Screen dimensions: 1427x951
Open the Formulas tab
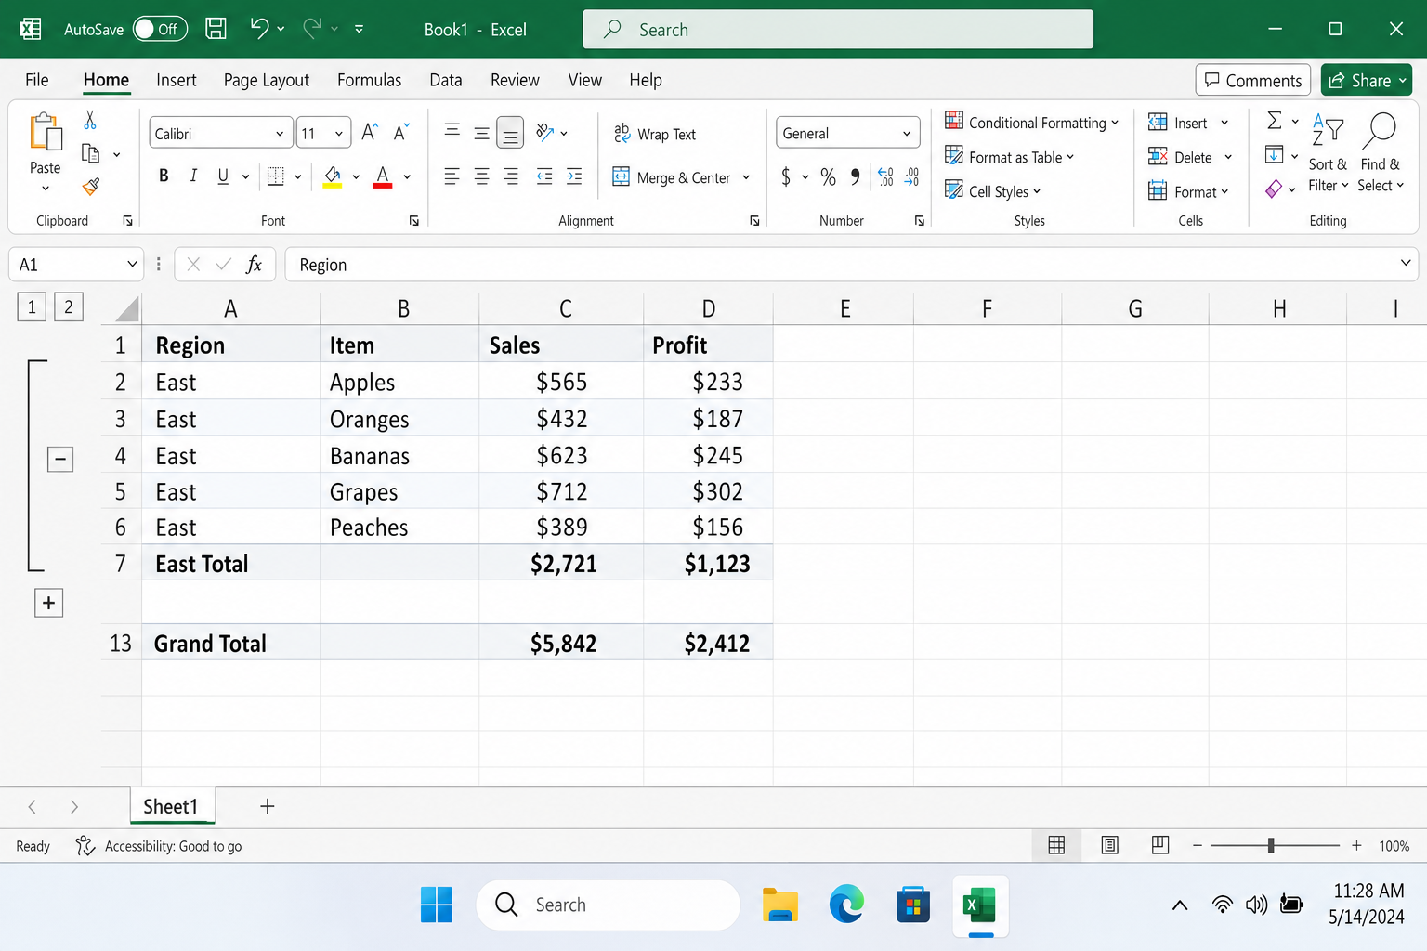pos(369,80)
